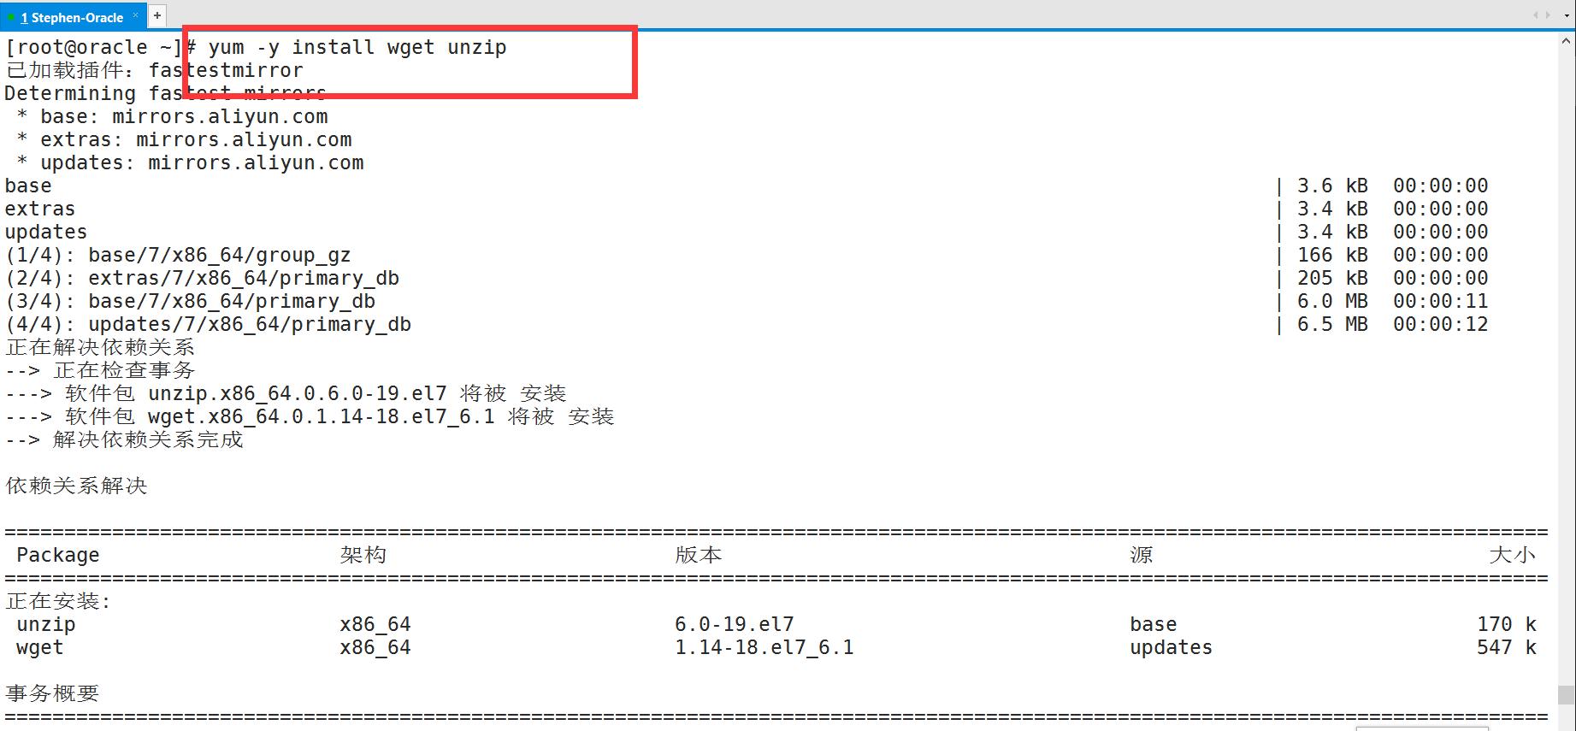Click '* base: mirrors.aliyun.com' mirror line
Image resolution: width=1576 pixels, height=731 pixels.
(x=172, y=116)
